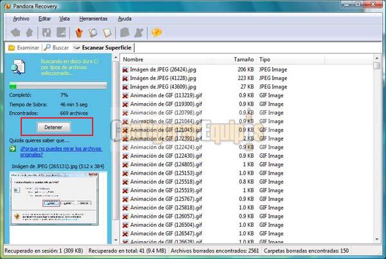Screen dimensions: 386x259
Task: Click the file list scrollbar up arrow
Action: (376, 59)
